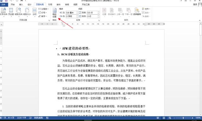This screenshot has height=121, width=202.
Task: Click the 位置 position button
Action: tap(104, 12)
